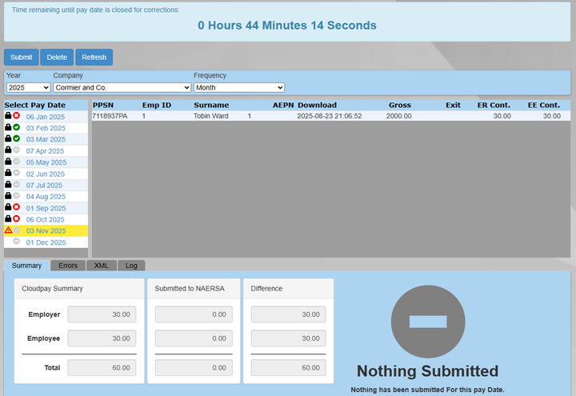Image resolution: width=576 pixels, height=396 pixels.
Task: Click the large grey Nothing Submitted icon
Action: click(x=426, y=321)
